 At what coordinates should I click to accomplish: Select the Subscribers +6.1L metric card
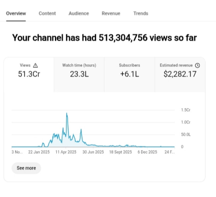click(129, 70)
